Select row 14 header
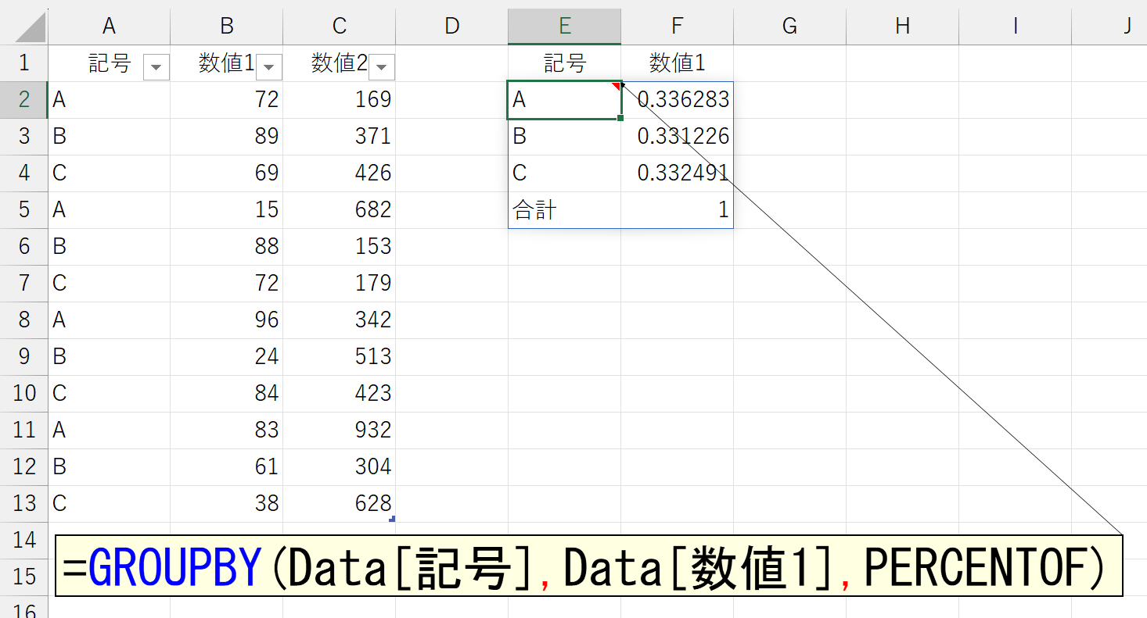This screenshot has width=1147, height=618. coord(23,541)
